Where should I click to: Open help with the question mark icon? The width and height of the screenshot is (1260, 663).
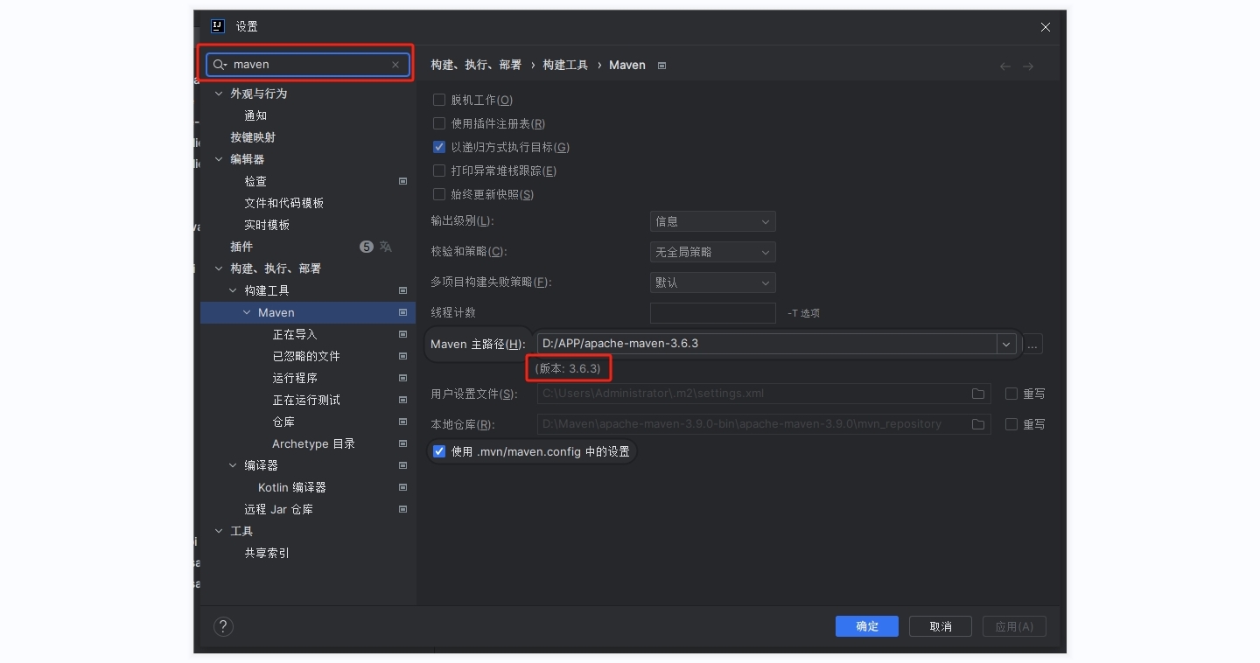point(223,626)
